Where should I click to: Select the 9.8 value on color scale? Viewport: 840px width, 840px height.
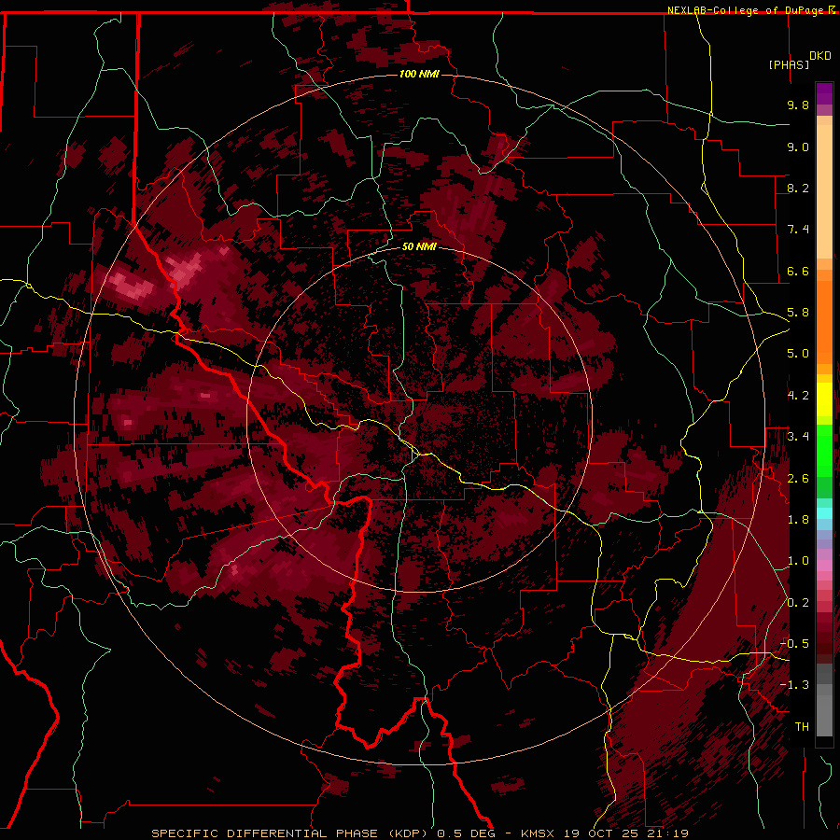pos(798,105)
